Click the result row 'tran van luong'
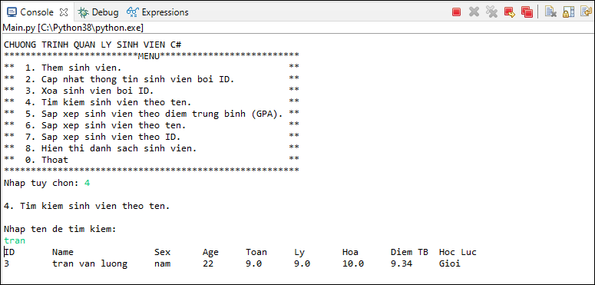This screenshot has height=285, width=595. pyautogui.click(x=232, y=263)
